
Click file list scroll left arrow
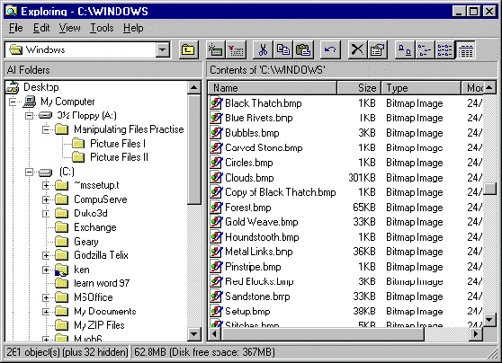[214, 334]
